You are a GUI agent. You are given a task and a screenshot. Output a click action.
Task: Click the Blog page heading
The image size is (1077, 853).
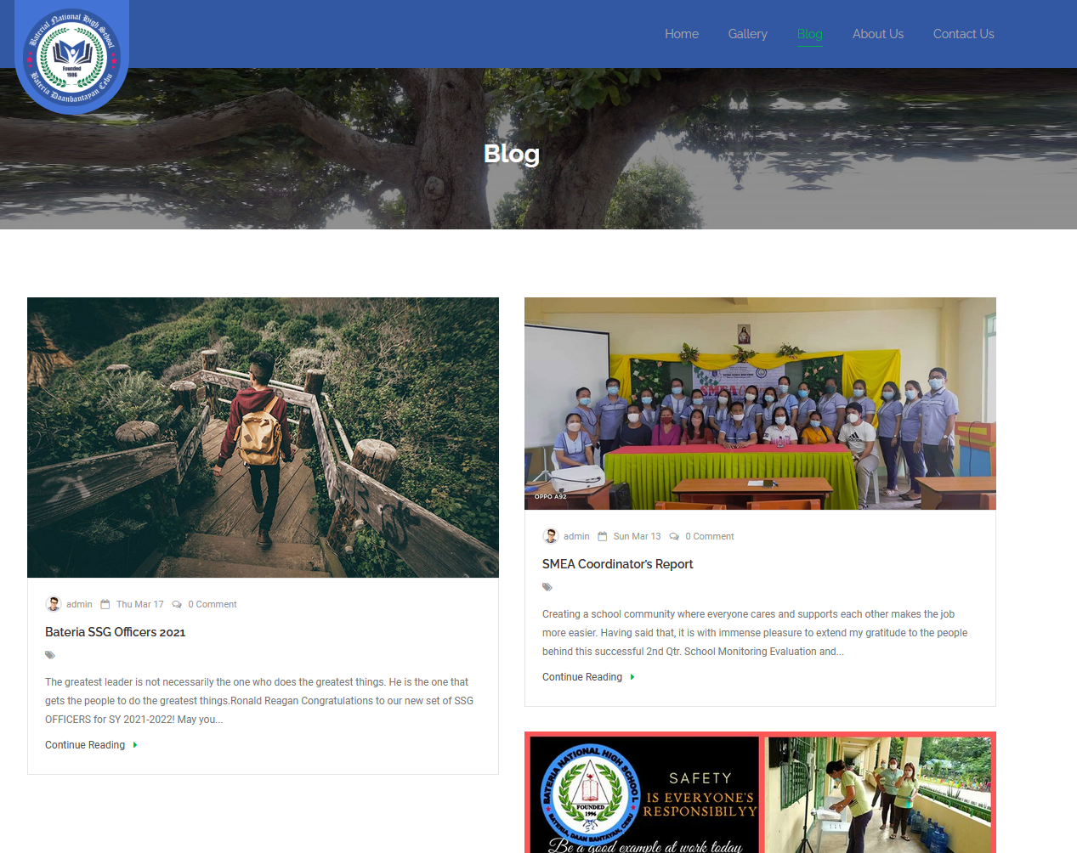(x=512, y=154)
